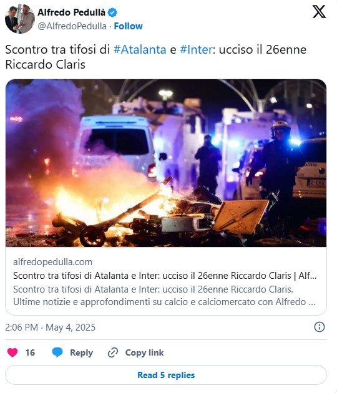Visit alfredopedulla.com domain link
This screenshot has width=337, height=393.
[x=52, y=262]
